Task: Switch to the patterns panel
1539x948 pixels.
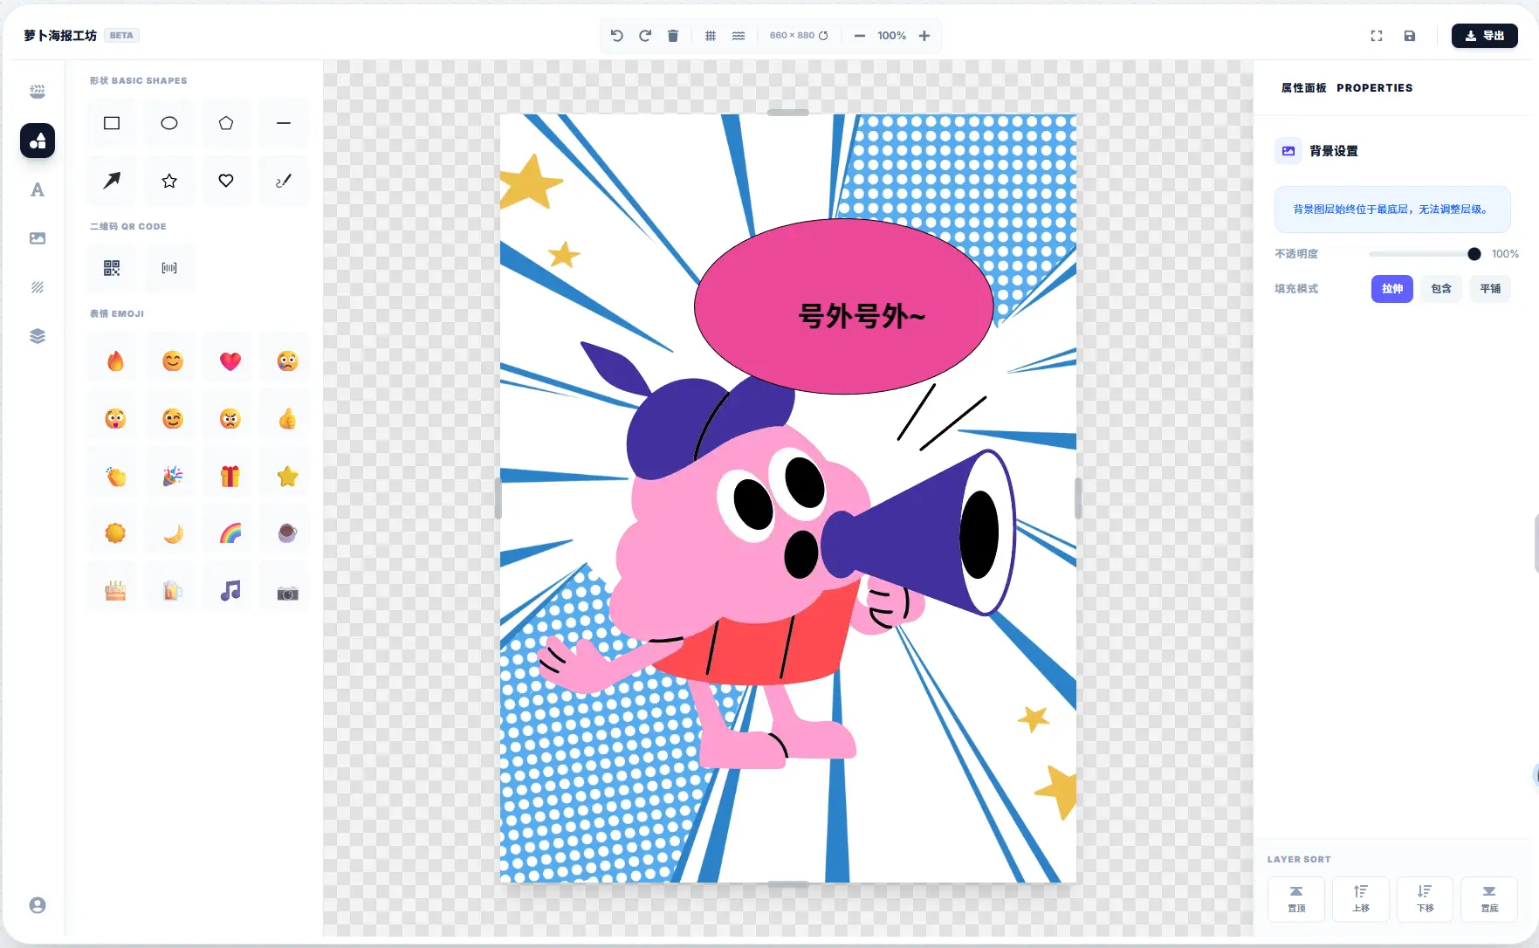Action: 37,287
